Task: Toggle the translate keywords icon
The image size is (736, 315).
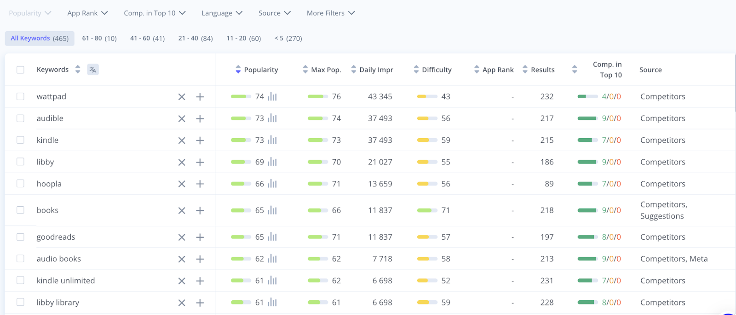Action: 93,70
